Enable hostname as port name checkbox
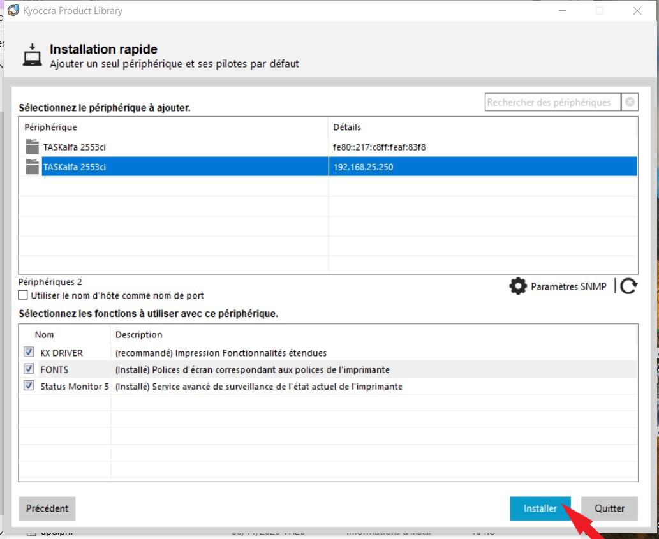The height and width of the screenshot is (539, 659). point(24,295)
